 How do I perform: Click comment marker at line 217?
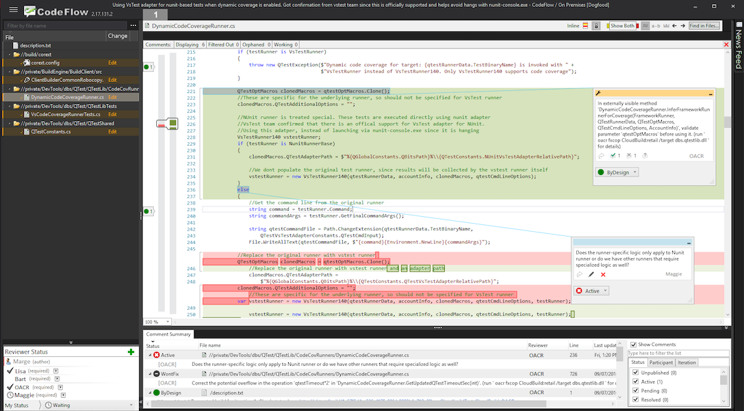click(149, 67)
